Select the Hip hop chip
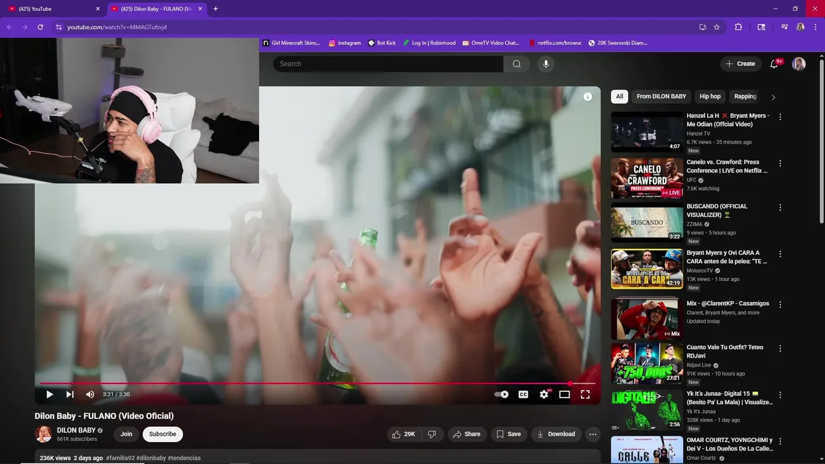 click(x=710, y=97)
